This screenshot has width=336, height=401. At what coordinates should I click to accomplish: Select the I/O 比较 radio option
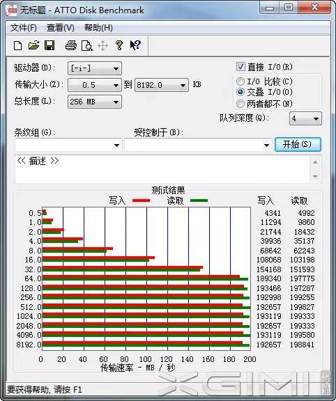point(240,81)
